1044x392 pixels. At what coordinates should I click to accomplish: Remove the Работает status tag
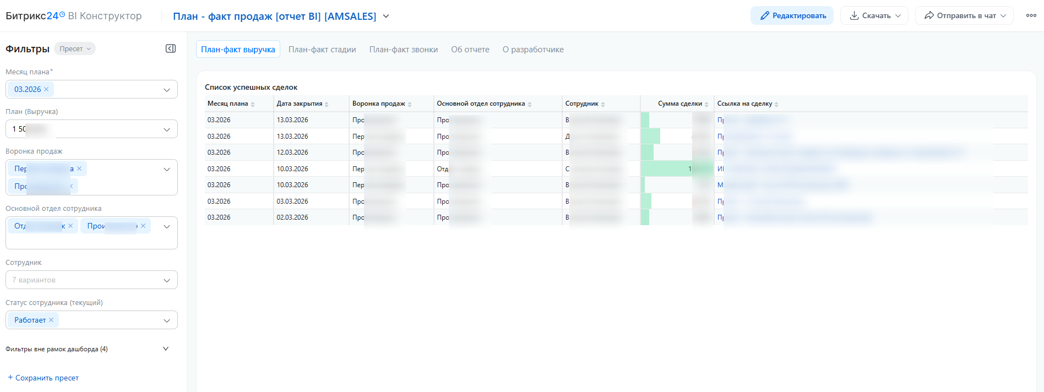(51, 320)
